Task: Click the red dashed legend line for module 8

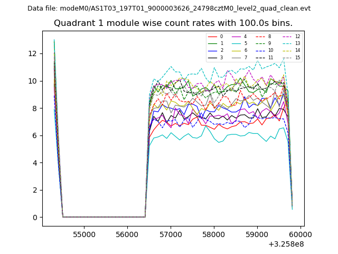Action: (260, 37)
